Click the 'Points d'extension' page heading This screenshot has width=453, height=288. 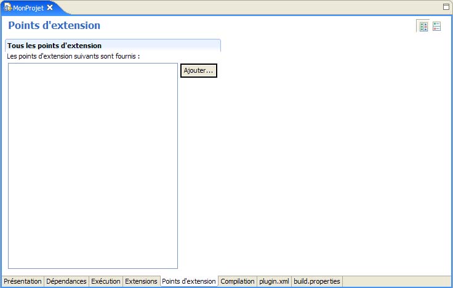54,26
